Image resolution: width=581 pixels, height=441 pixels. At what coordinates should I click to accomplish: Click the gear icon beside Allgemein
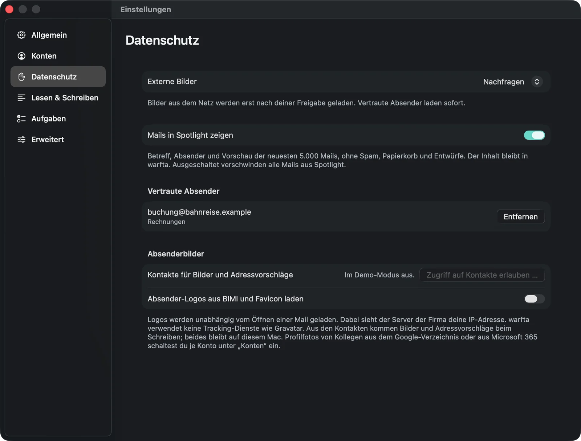click(x=21, y=35)
